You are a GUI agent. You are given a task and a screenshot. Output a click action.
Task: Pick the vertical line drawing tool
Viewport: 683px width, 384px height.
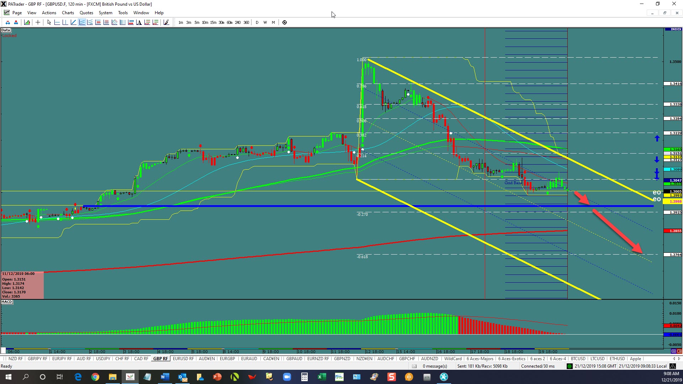pyautogui.click(x=65, y=22)
